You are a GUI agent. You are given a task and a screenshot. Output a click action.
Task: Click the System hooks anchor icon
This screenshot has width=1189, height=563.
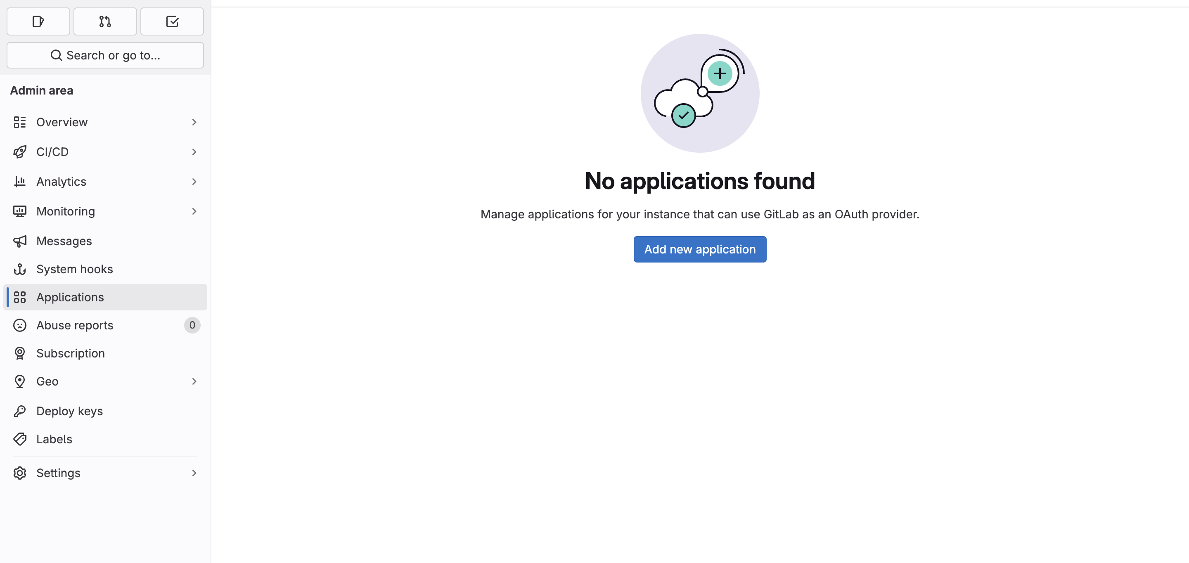tap(20, 269)
